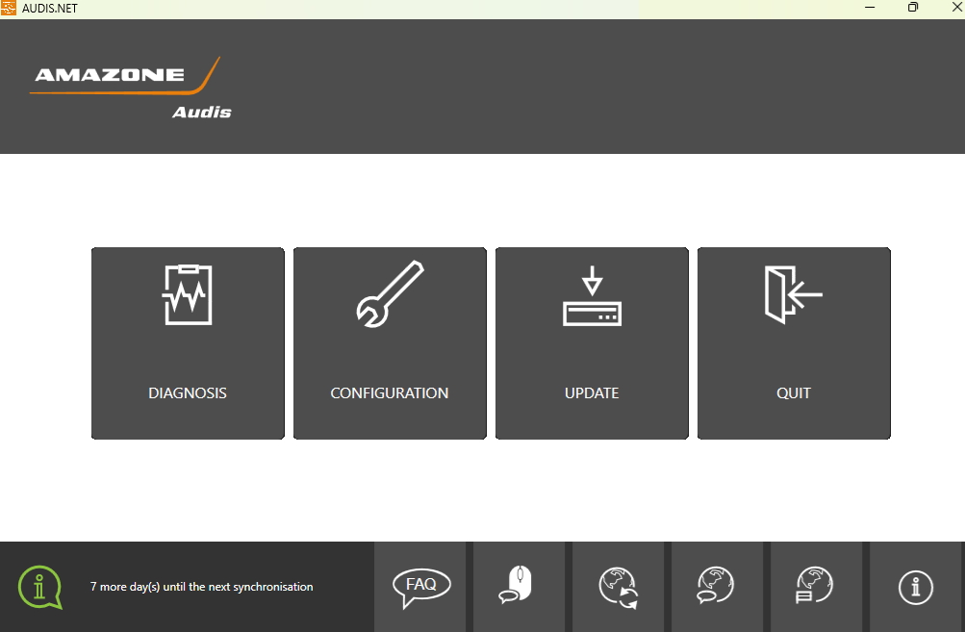Screen dimensions: 965x632
Task: Select the DIAGNOSIS text label
Action: (x=188, y=393)
